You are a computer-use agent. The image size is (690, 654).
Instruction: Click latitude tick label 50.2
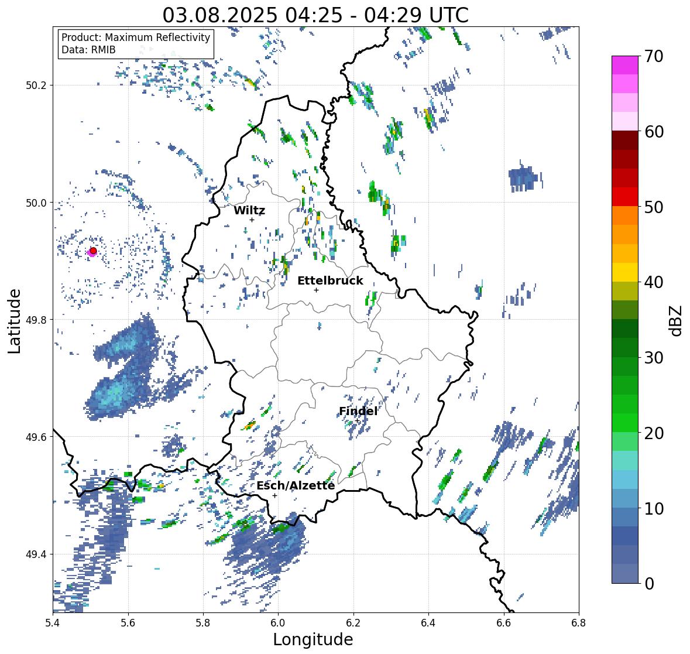tap(37, 85)
